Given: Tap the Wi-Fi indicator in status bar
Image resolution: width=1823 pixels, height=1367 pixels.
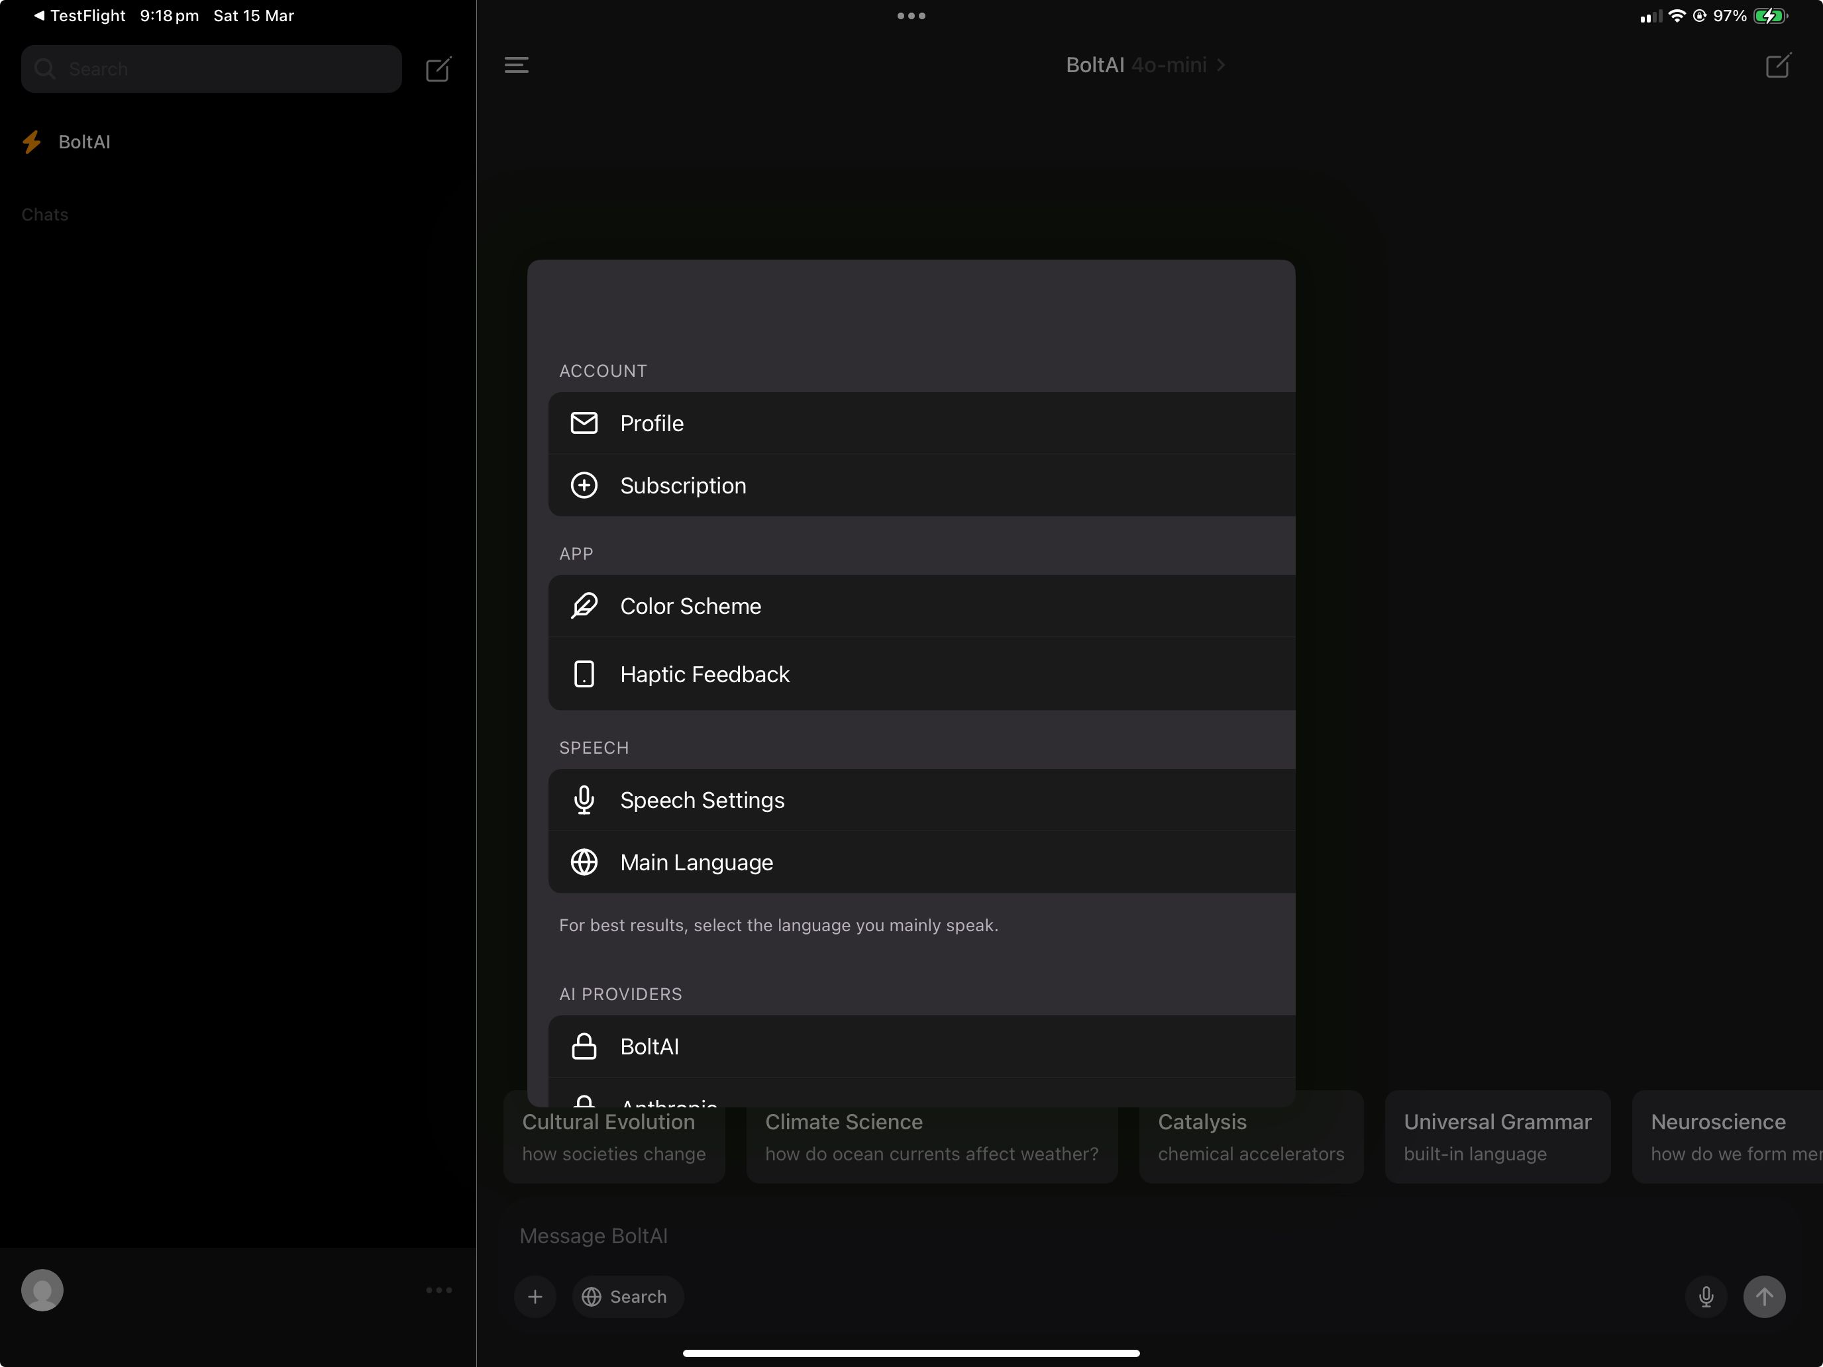Looking at the screenshot, I should (x=1677, y=16).
